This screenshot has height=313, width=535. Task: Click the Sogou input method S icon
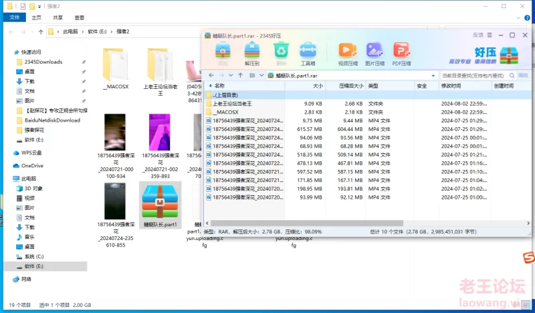pos(529,257)
